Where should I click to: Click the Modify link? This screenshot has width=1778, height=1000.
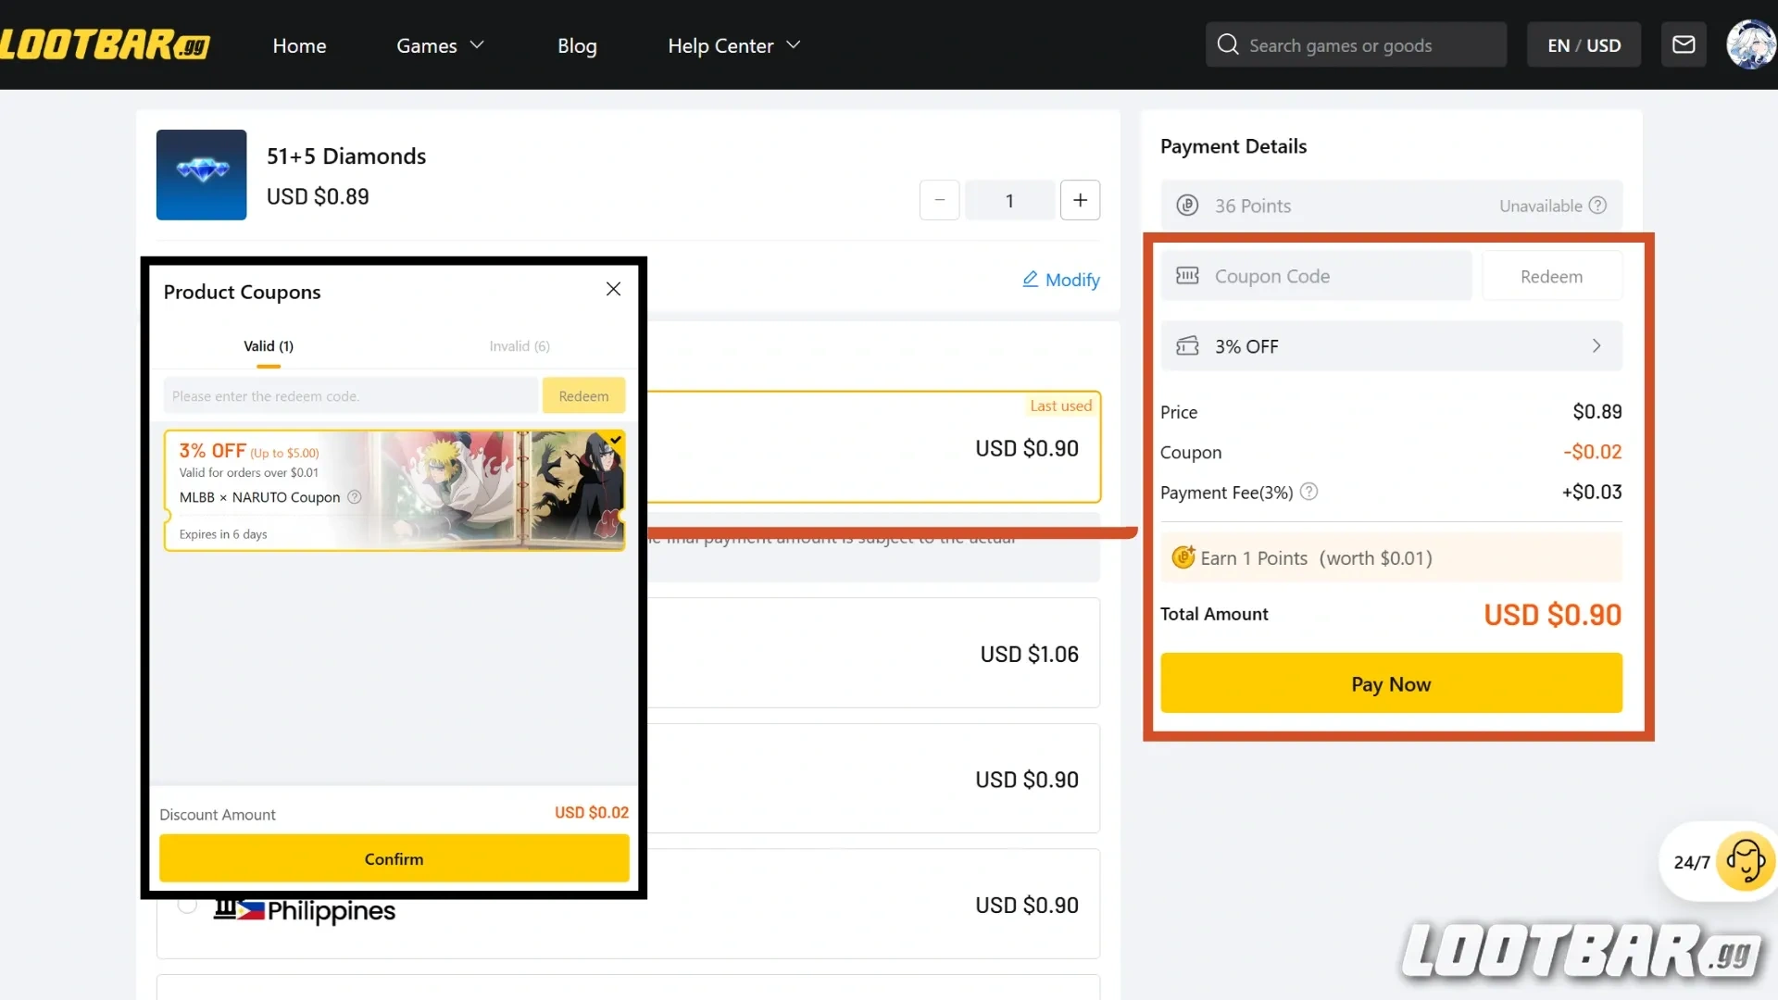[x=1061, y=280]
